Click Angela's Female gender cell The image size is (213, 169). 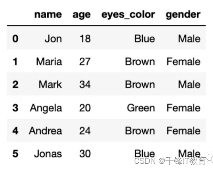(184, 108)
